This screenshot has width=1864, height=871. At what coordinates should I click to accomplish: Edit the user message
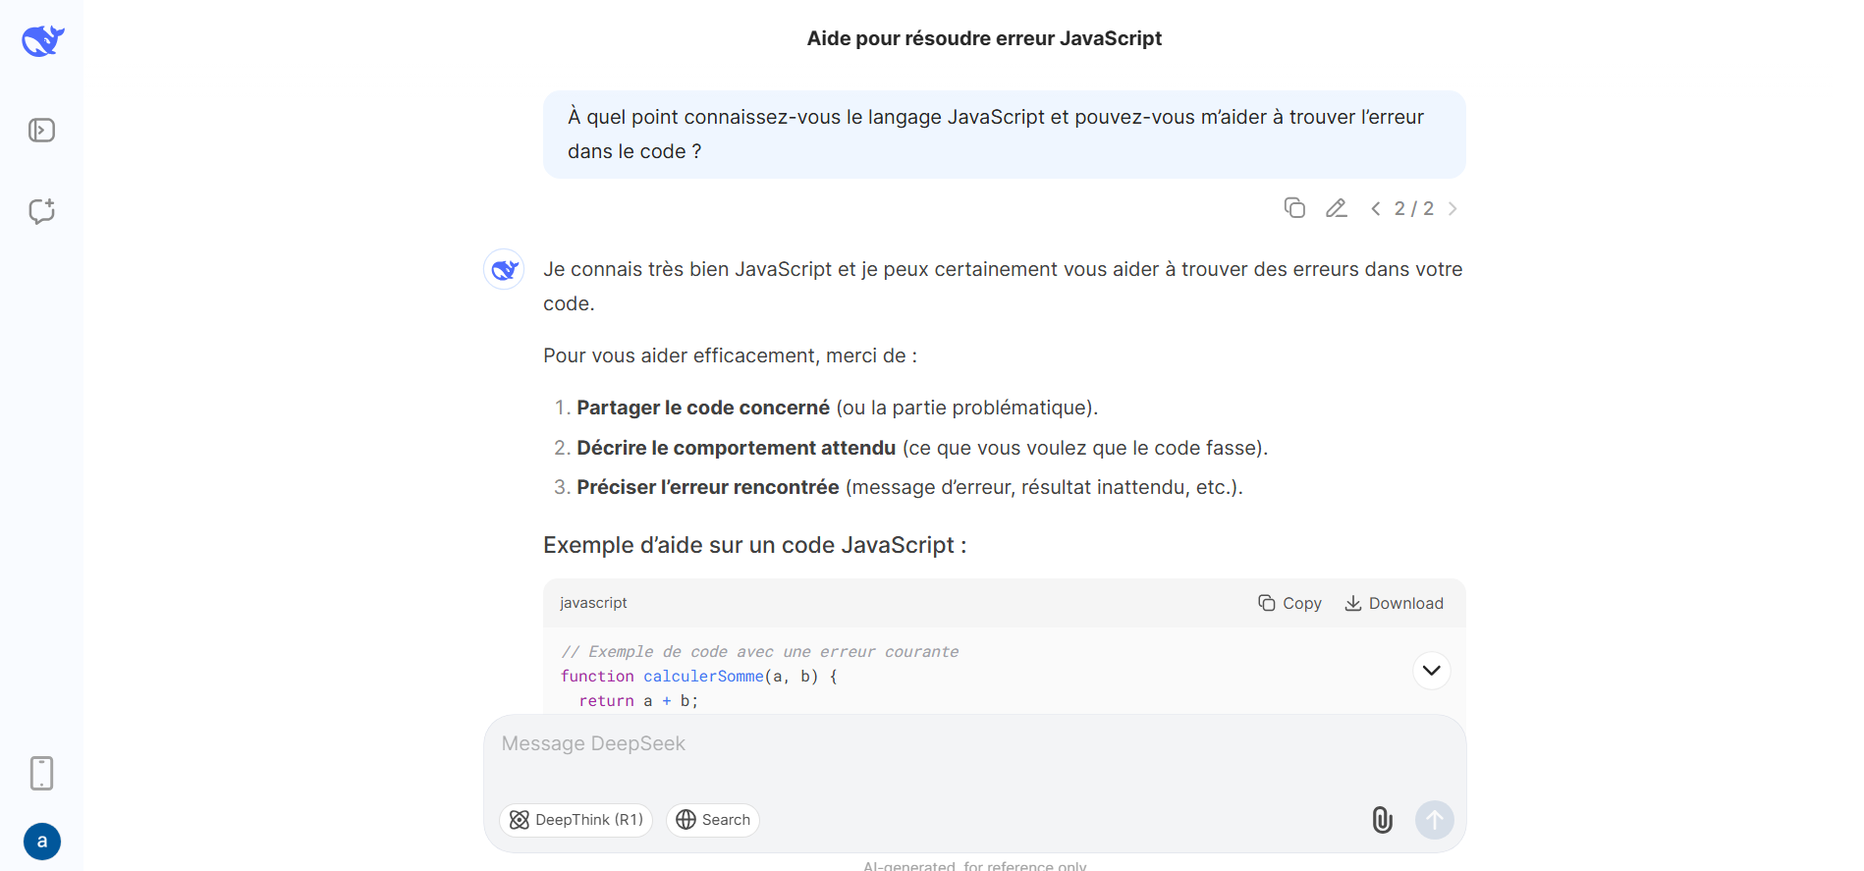point(1336,208)
